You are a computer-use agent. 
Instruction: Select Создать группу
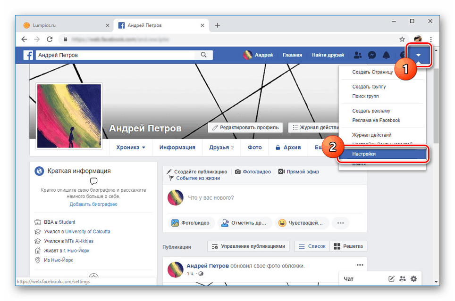369,87
